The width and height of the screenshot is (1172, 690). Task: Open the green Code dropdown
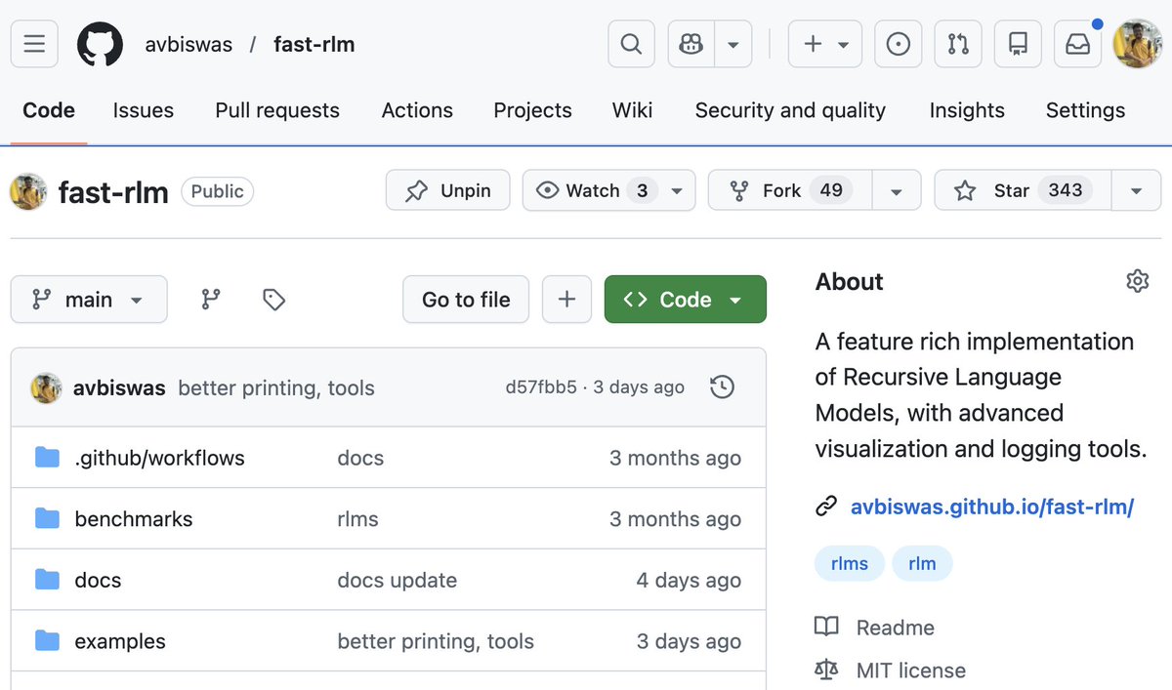pos(686,300)
